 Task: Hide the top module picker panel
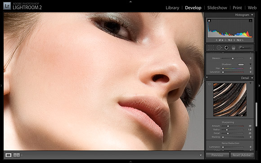pyautogui.click(x=130, y=1)
